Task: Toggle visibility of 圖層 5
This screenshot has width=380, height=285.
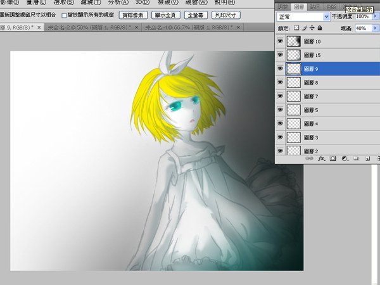Action: (x=280, y=110)
